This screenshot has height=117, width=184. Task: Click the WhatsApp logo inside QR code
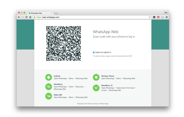coord(63,43)
